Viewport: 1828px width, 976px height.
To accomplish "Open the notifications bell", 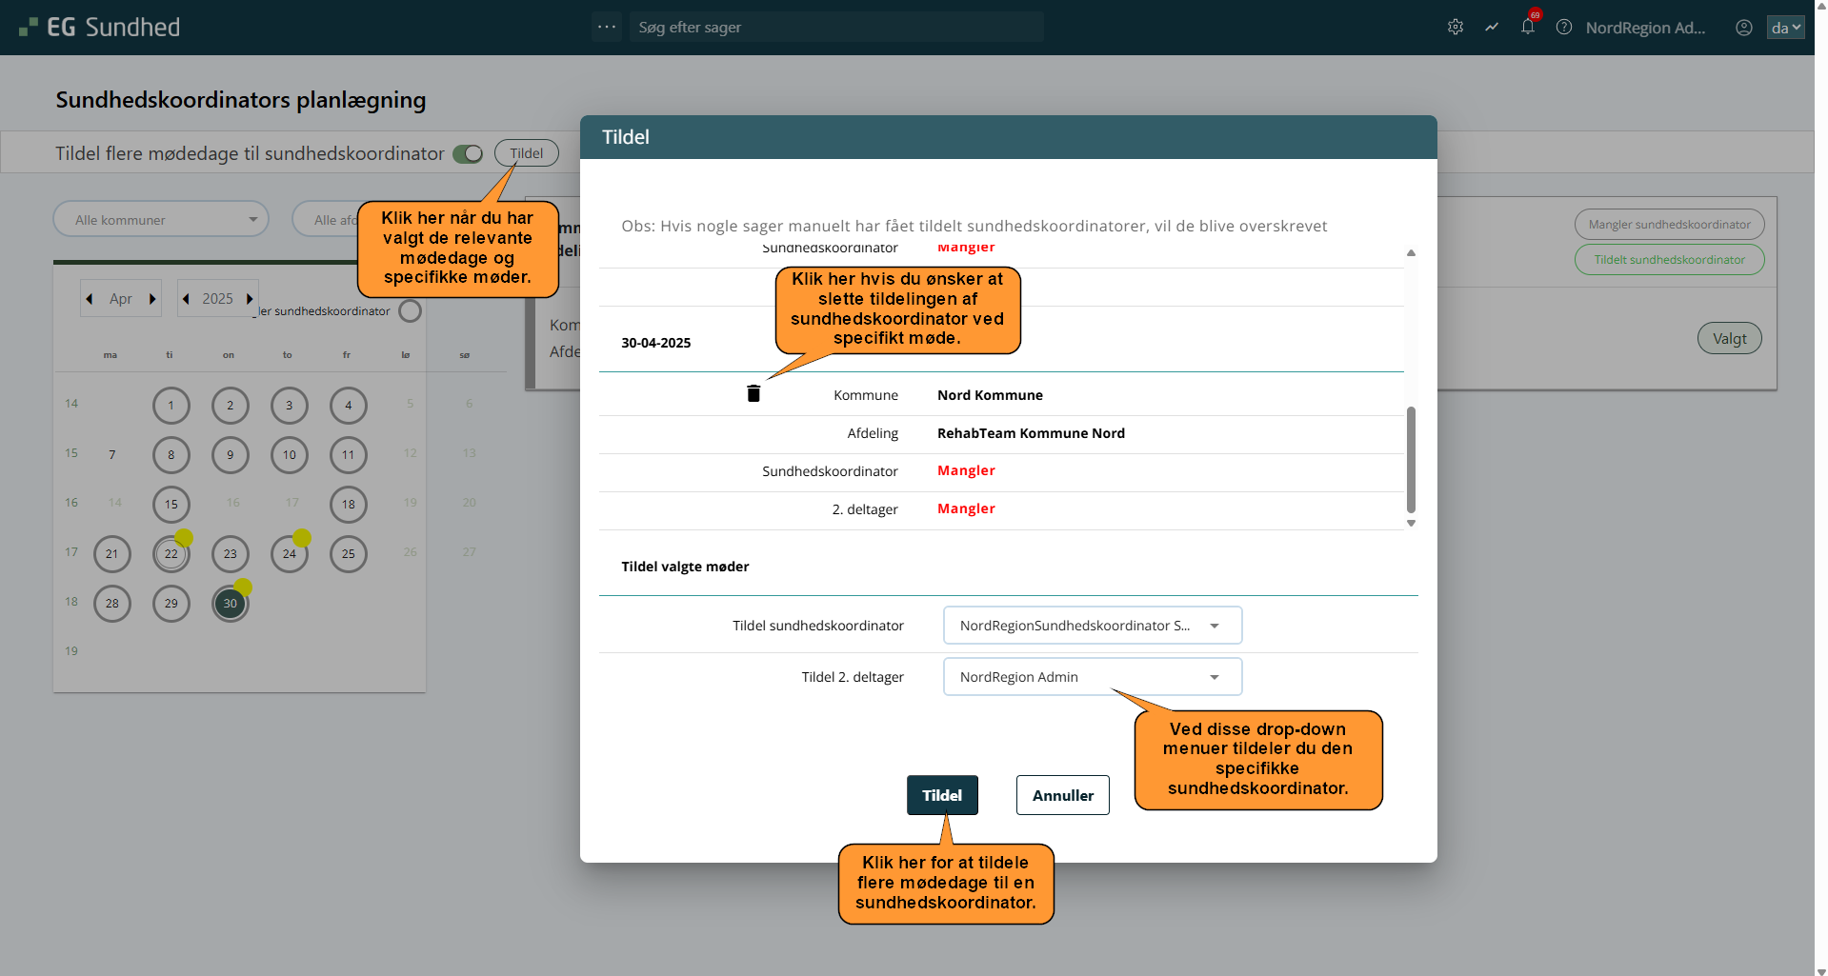I will pyautogui.click(x=1527, y=28).
